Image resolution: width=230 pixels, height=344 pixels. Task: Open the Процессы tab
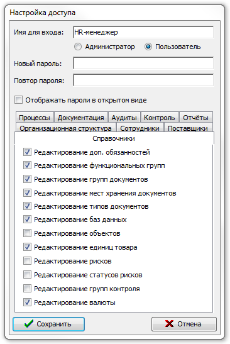pos(35,118)
